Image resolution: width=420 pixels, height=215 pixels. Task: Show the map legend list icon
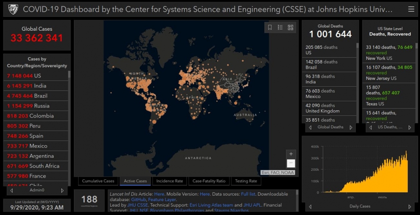pyautogui.click(x=280, y=28)
